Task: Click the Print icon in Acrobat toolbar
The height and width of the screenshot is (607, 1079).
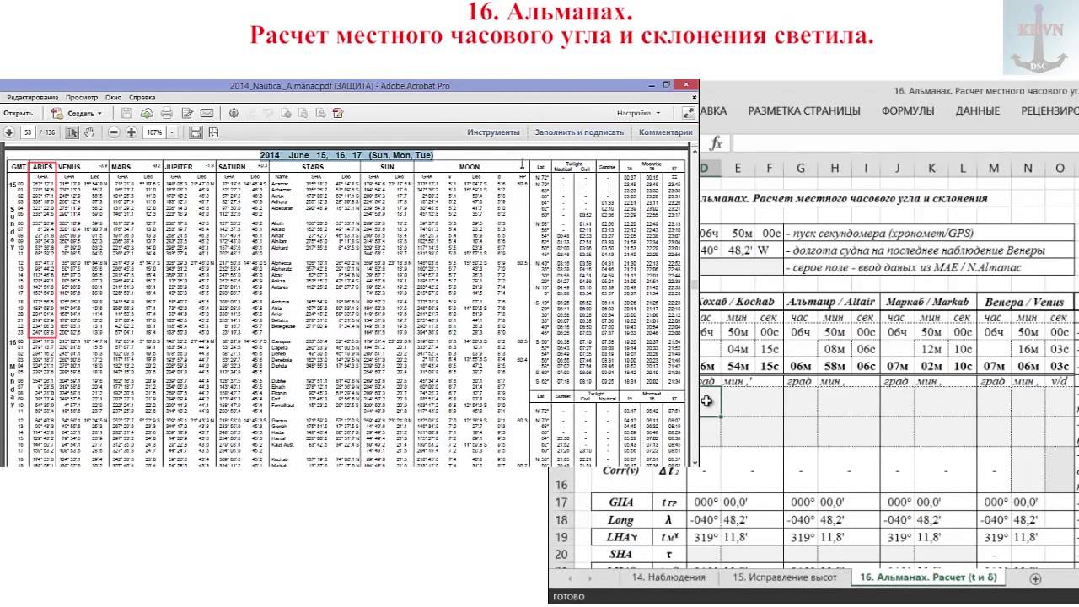Action: tap(167, 113)
